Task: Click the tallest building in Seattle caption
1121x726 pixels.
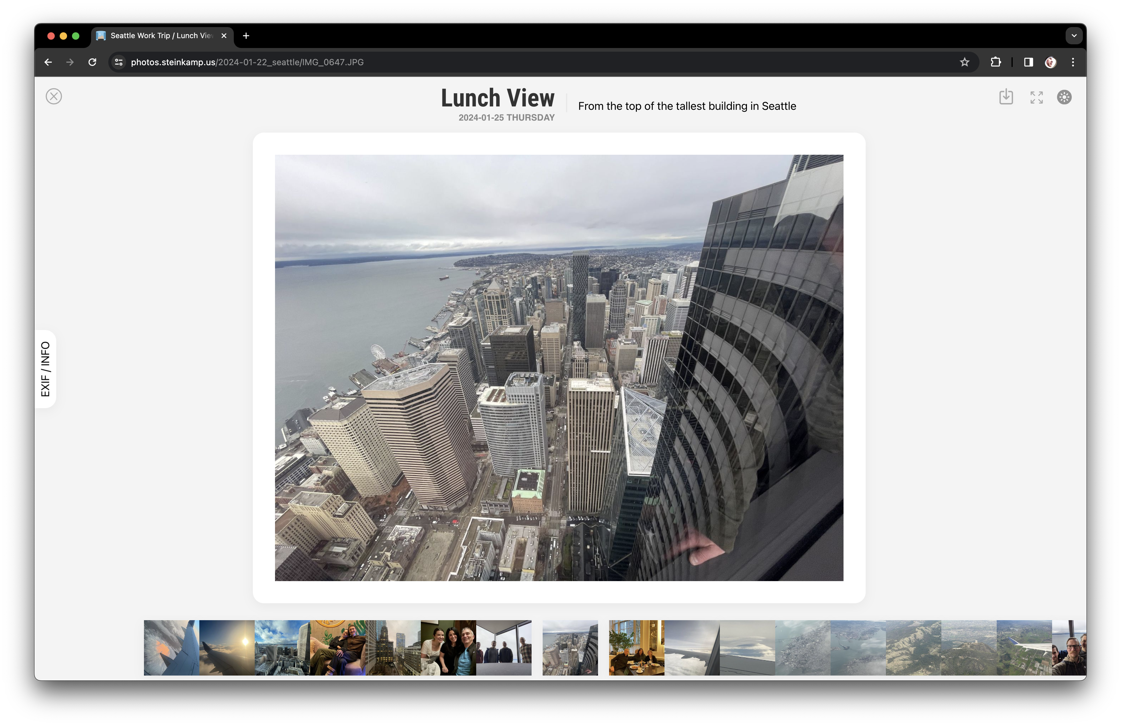Action: point(687,106)
